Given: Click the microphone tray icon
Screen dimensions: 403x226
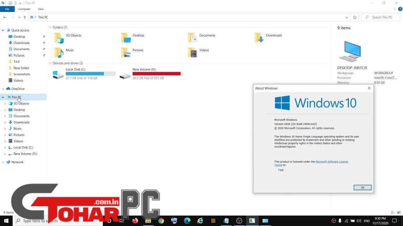Looking at the screenshot, I should point(340,221).
